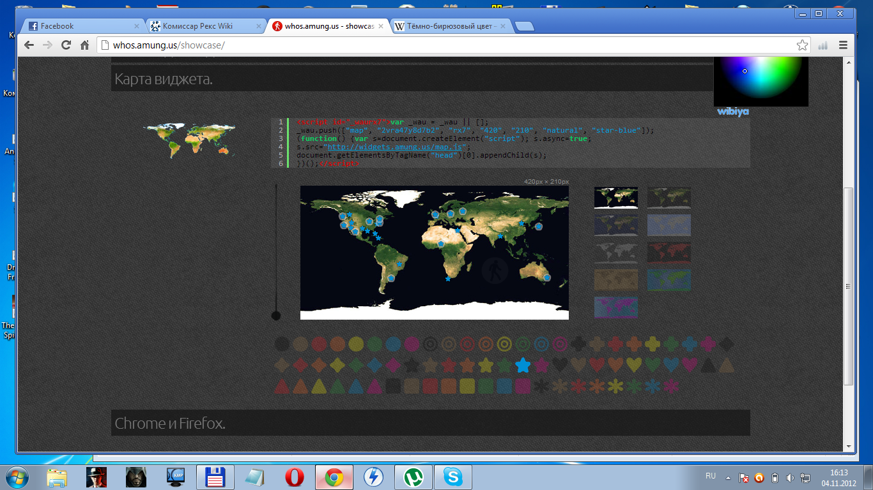Image resolution: width=873 pixels, height=490 pixels.
Task: Open uTorrent from the taskbar
Action: (x=413, y=477)
